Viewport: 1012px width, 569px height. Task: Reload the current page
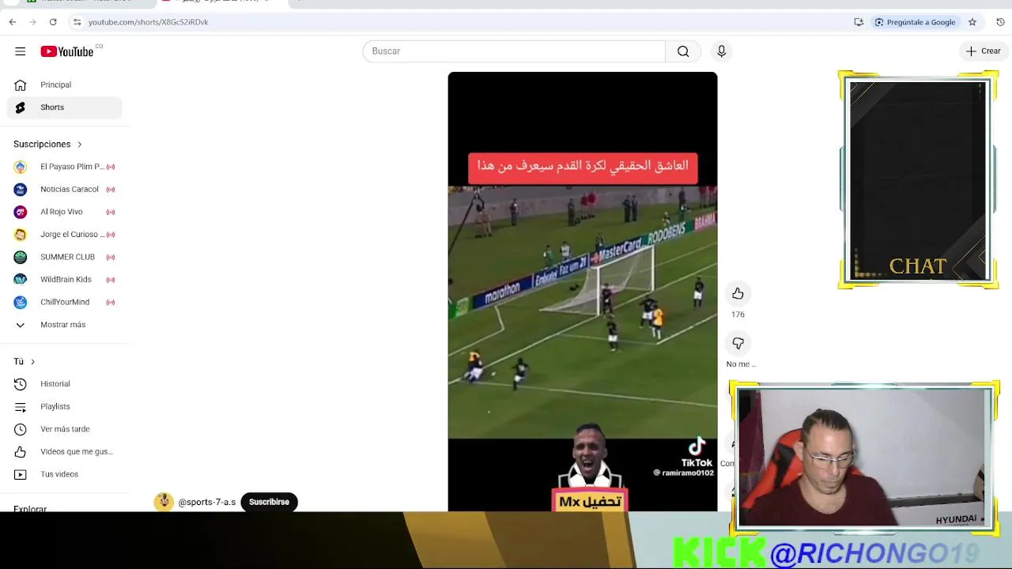tap(53, 22)
